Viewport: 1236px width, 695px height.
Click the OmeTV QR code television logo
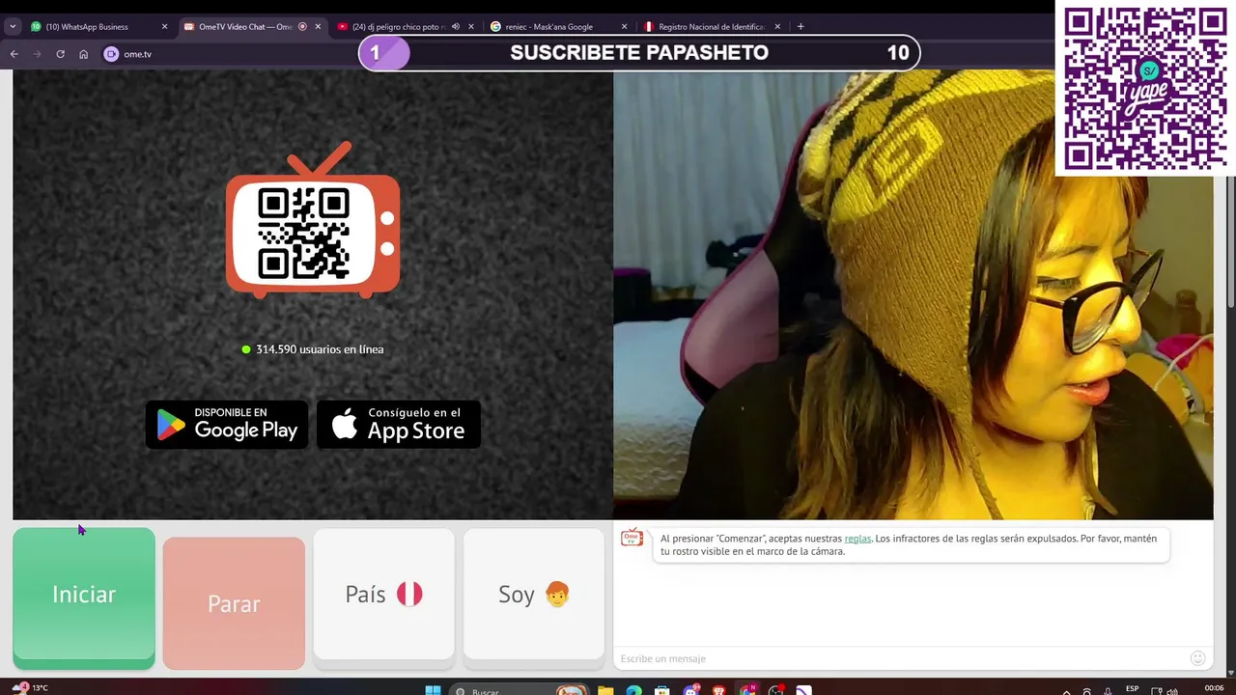click(313, 220)
